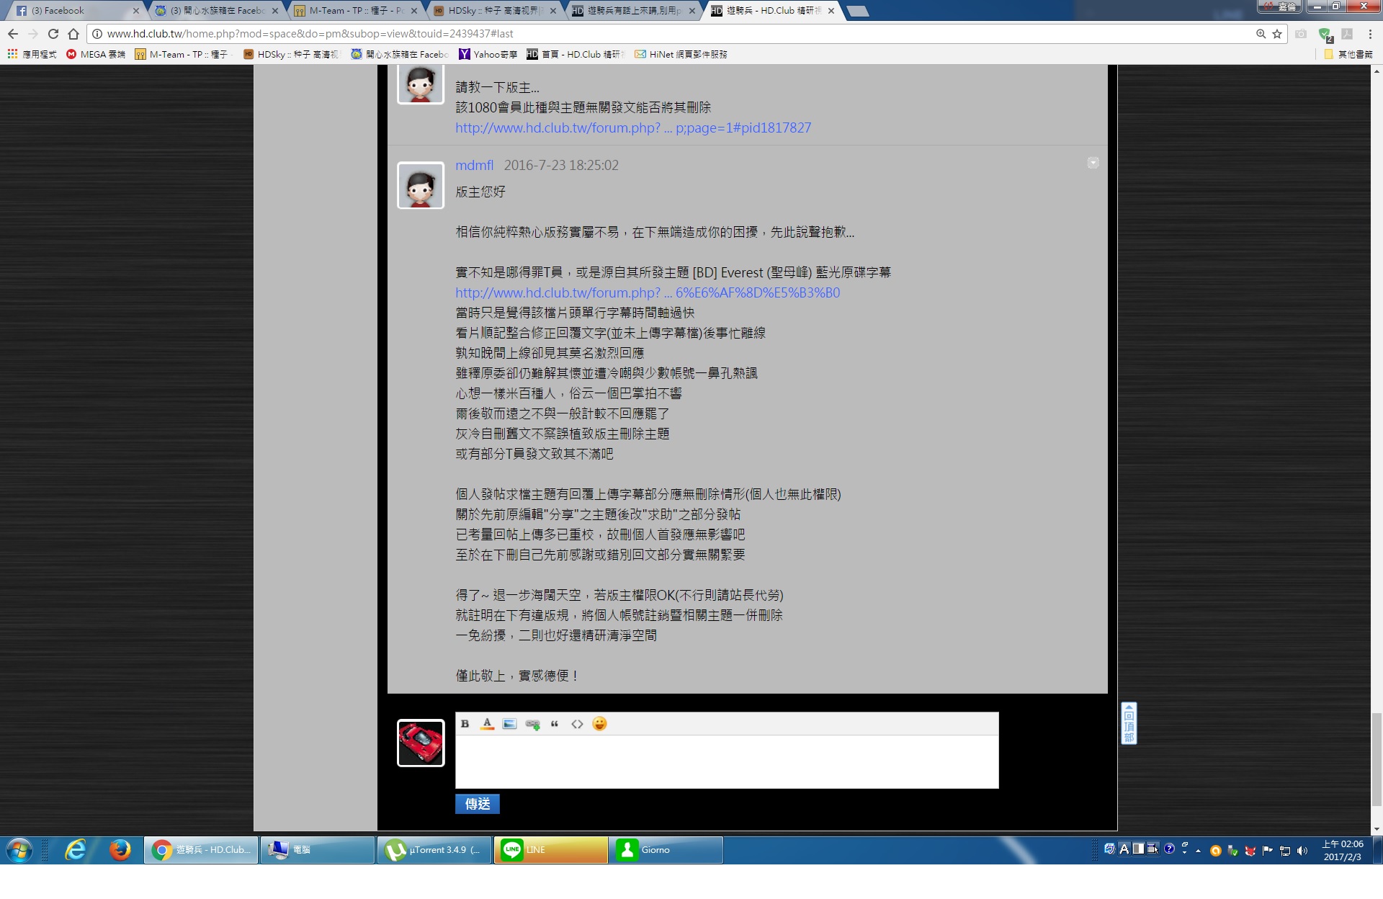
Task: Reload the page in the browser
Action: click(53, 34)
